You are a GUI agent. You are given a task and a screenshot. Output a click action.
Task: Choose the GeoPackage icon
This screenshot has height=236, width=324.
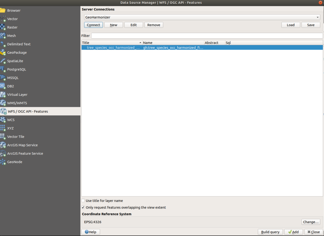pos(3,53)
